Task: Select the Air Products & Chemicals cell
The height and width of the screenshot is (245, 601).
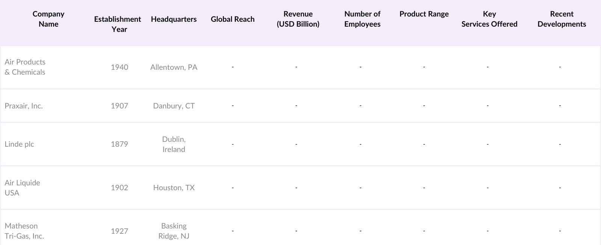Action: 25,67
